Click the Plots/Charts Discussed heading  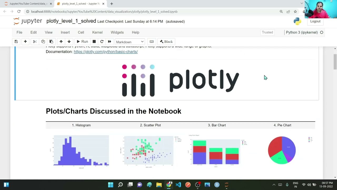click(113, 111)
